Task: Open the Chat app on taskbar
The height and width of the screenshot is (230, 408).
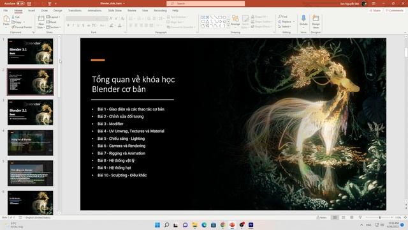Action: point(186,225)
